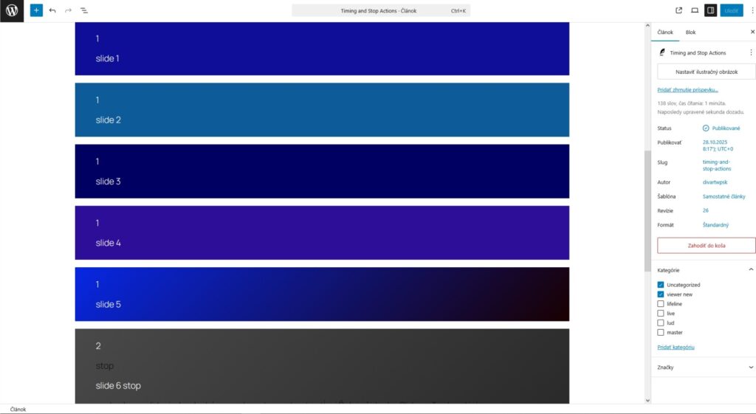This screenshot has height=414, width=756.
Task: Open the device preview icon
Action: (695, 11)
